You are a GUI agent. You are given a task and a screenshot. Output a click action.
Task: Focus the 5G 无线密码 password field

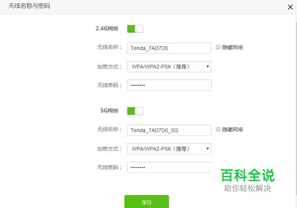point(169,167)
